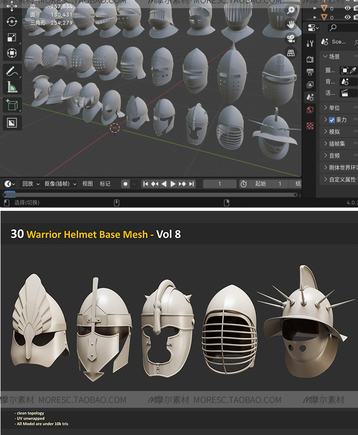Click the timeline horizontal scrollbar
The width and height of the screenshot is (358, 435).
click(x=150, y=195)
